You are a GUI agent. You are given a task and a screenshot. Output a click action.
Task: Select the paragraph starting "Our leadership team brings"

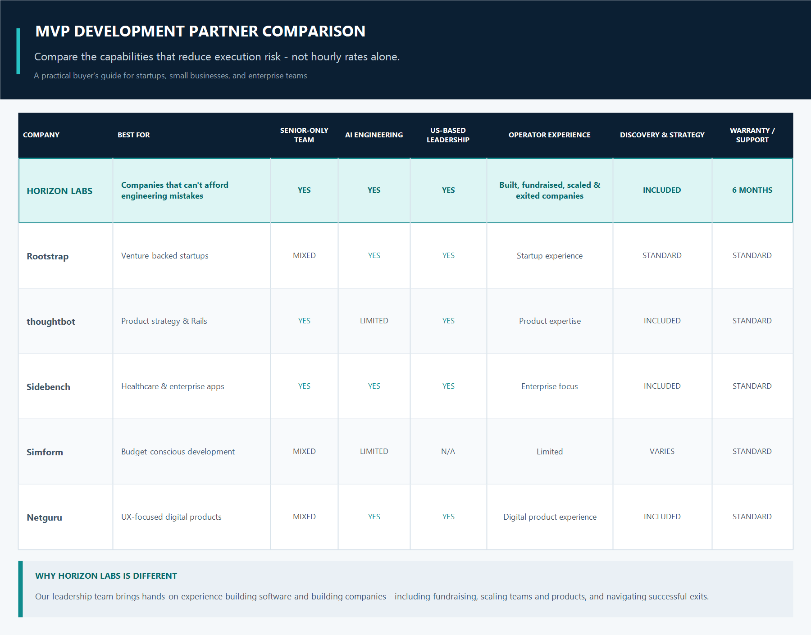click(372, 597)
